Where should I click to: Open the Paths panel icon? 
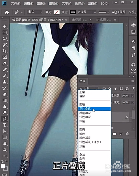coord(133,71)
